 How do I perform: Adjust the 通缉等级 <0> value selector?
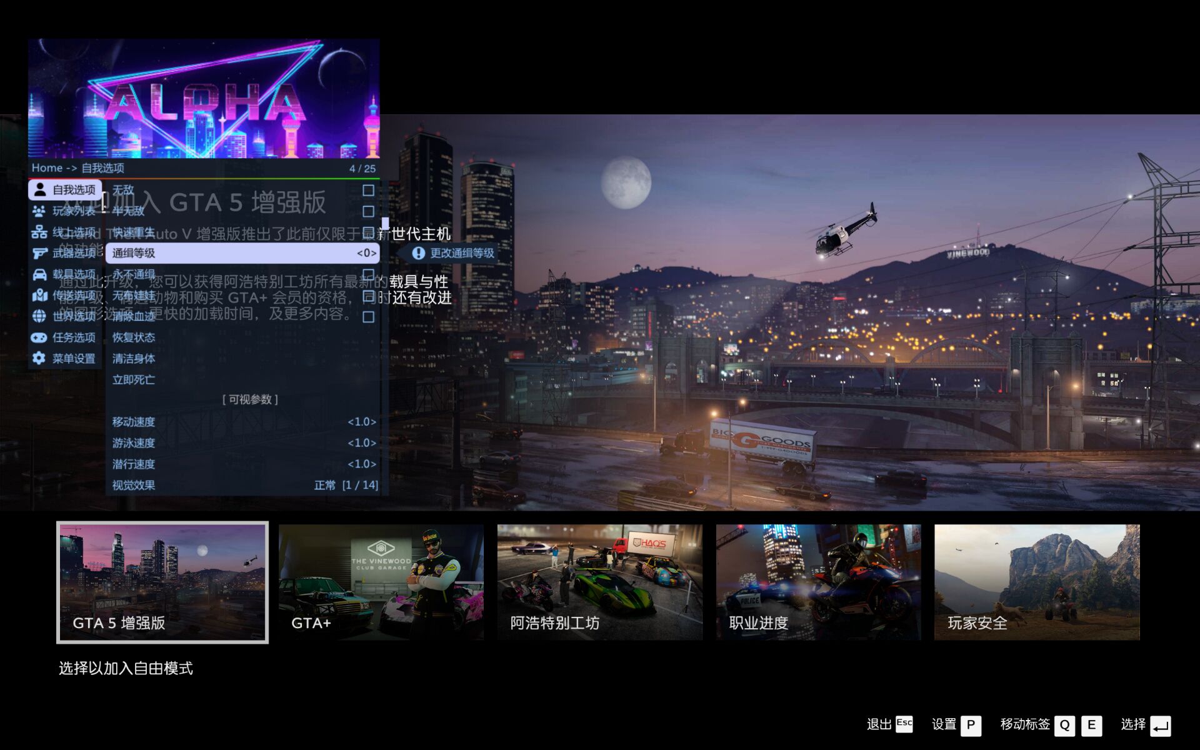(366, 253)
